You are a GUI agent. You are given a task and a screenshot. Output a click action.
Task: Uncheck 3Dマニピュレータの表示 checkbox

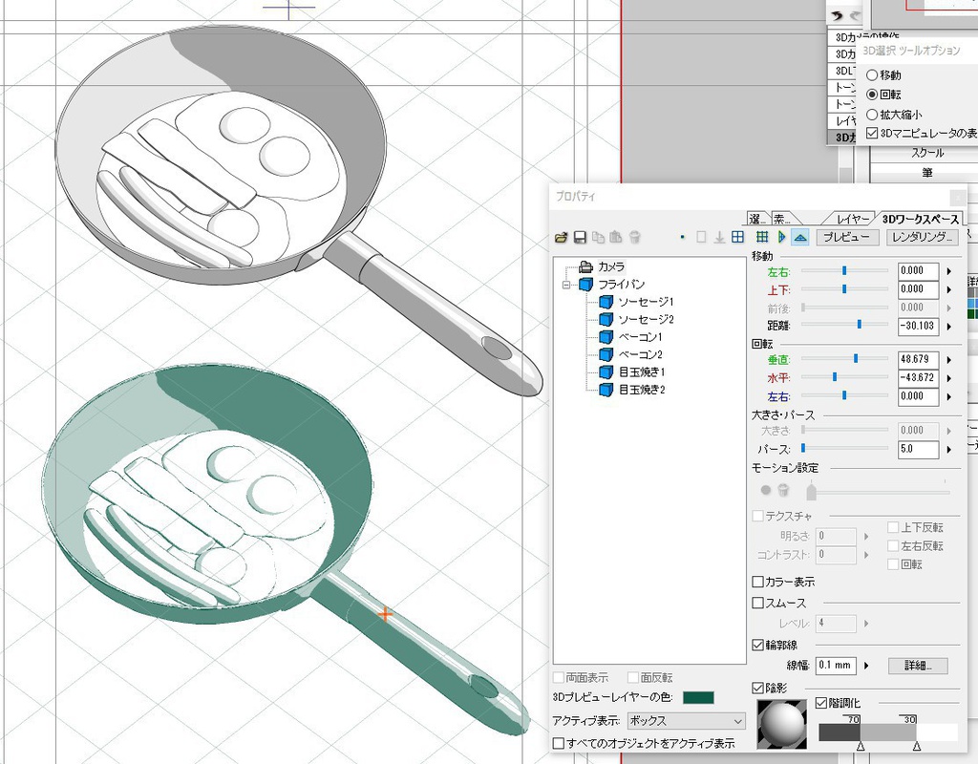(x=872, y=133)
